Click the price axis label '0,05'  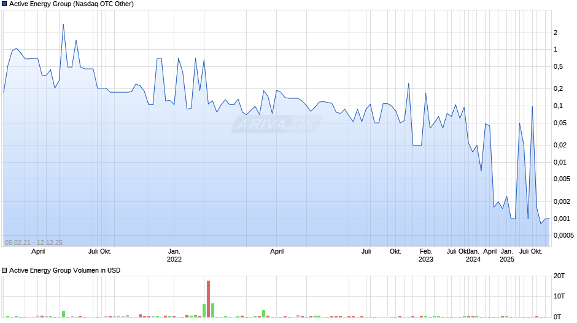(x=560, y=123)
